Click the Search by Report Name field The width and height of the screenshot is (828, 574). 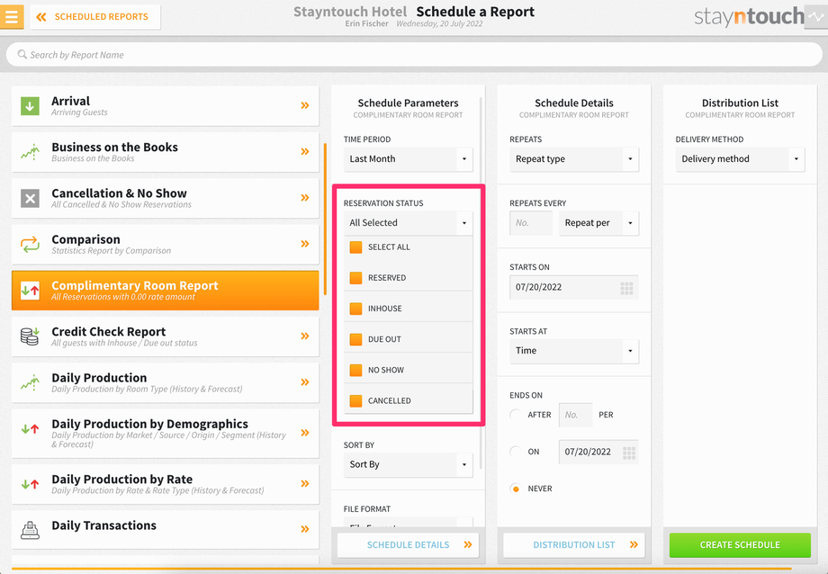[x=414, y=54]
